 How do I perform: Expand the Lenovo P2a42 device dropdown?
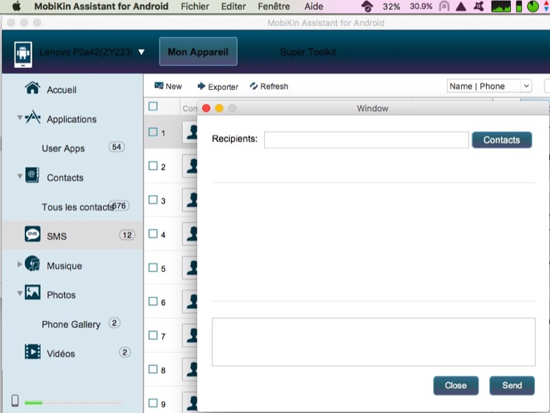(141, 52)
